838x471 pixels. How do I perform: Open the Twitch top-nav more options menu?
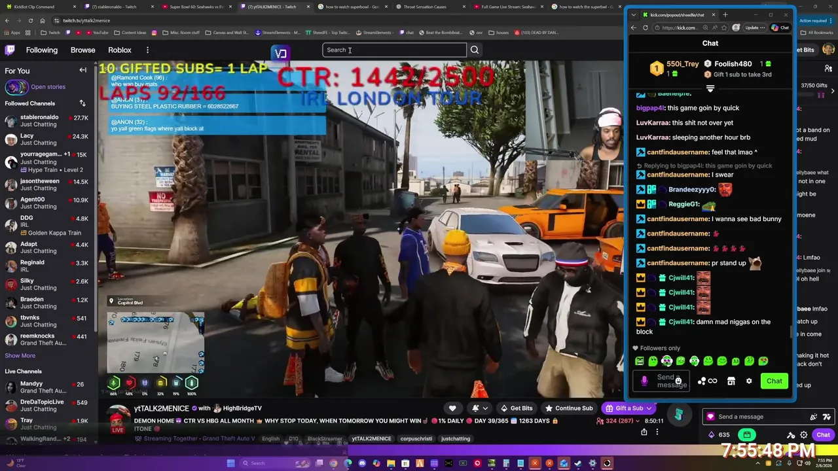147,50
